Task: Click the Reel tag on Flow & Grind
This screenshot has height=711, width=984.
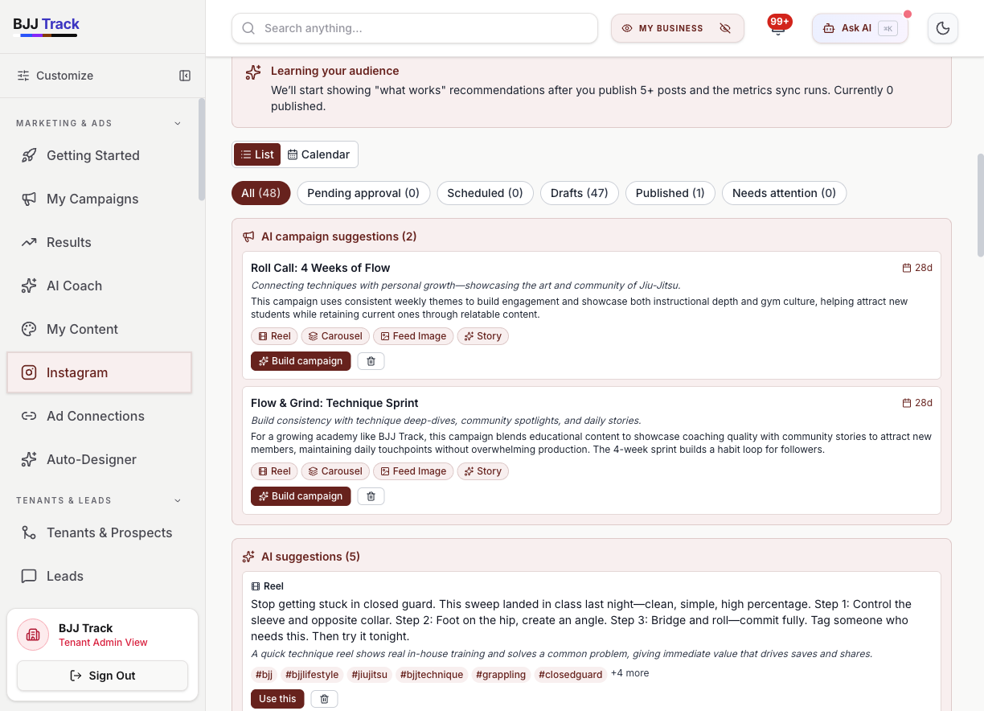Action: tap(274, 471)
